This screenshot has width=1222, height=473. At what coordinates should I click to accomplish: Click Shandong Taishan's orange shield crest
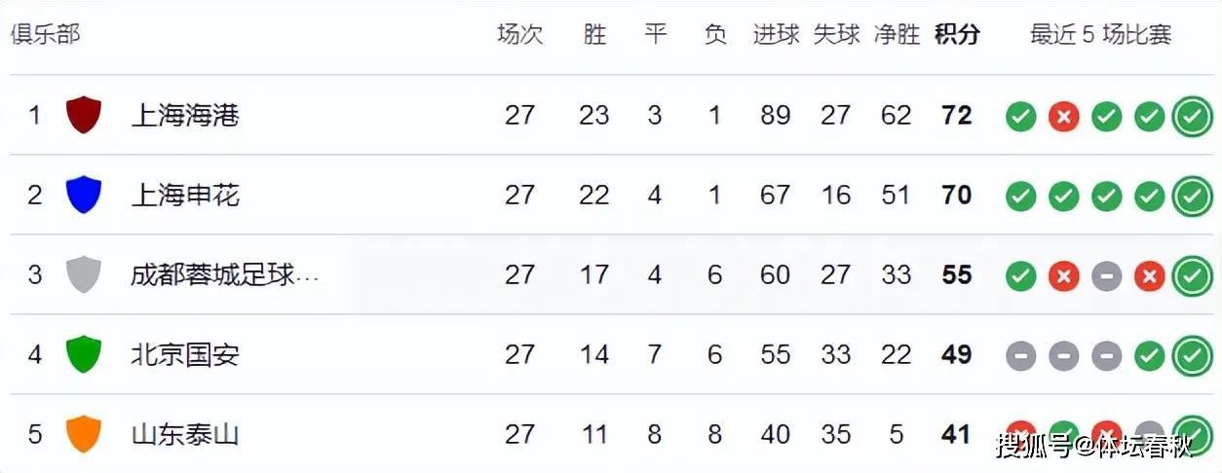(x=84, y=433)
